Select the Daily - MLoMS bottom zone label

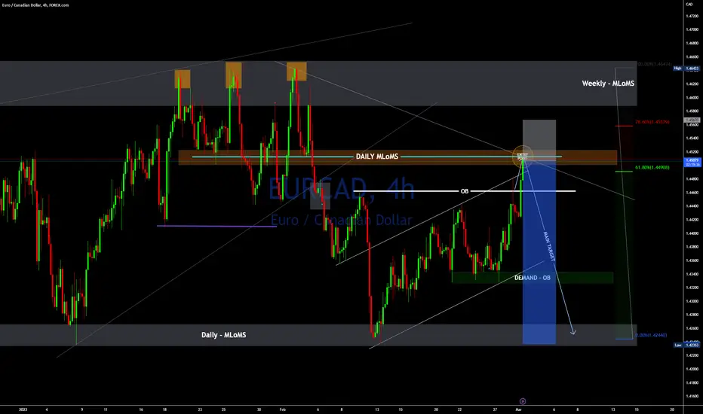[x=224, y=335]
